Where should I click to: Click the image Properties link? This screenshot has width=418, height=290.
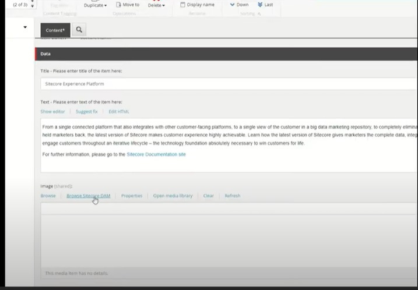(132, 196)
